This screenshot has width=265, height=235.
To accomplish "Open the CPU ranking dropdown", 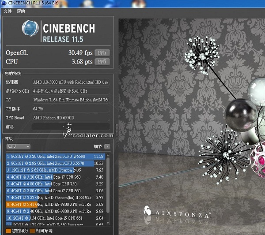I will (19, 146).
